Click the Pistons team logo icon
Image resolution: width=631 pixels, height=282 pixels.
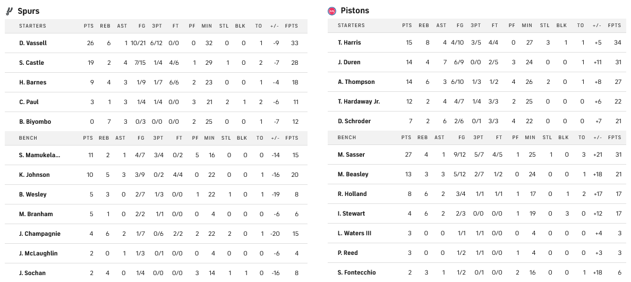[332, 11]
